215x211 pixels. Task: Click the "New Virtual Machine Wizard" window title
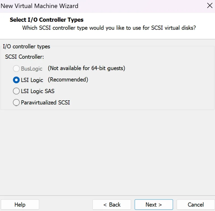tap(39, 6)
